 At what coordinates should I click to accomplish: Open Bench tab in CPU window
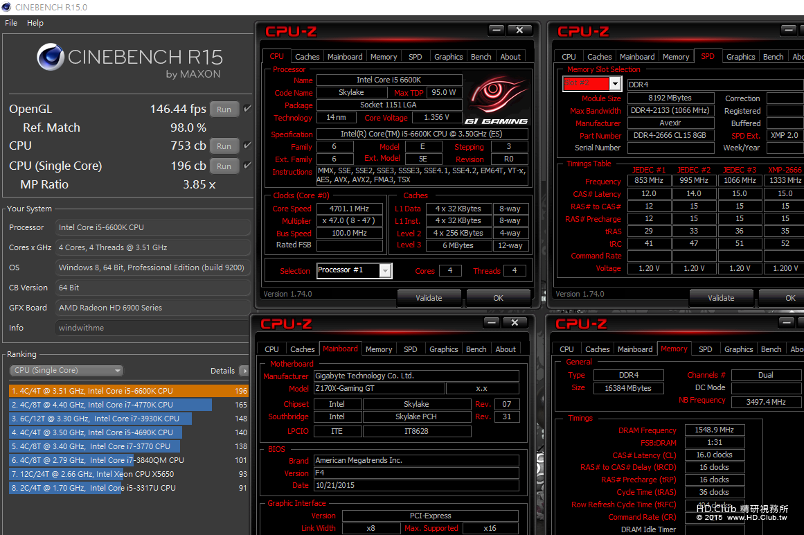pos(481,57)
